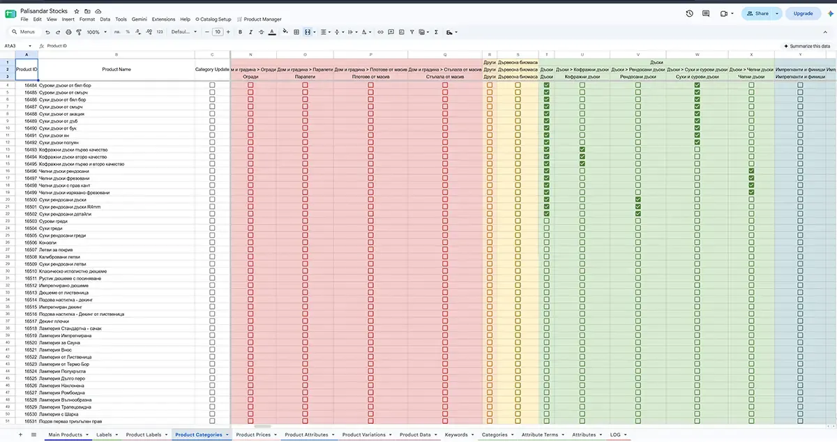Click the Upgrade button
This screenshot has width=837, height=442.
(x=803, y=13)
